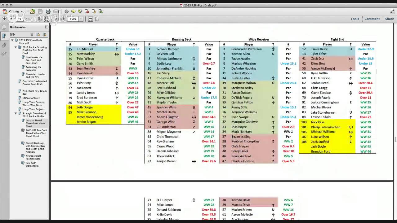Click player name Seth Doege
The width and height of the screenshot is (397, 223).
[x=85, y=107]
